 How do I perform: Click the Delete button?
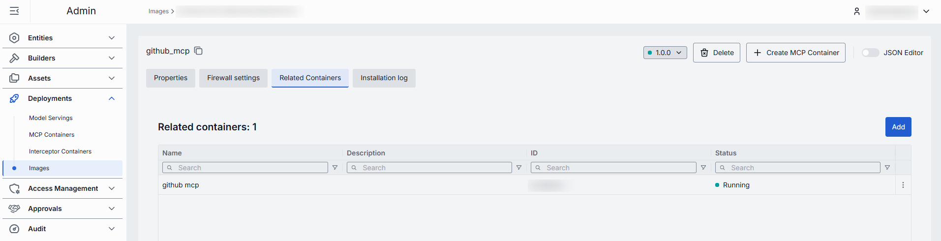(716, 53)
